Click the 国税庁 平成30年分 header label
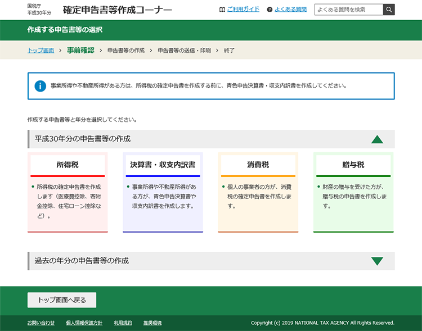The image size is (422, 331). coord(39,10)
